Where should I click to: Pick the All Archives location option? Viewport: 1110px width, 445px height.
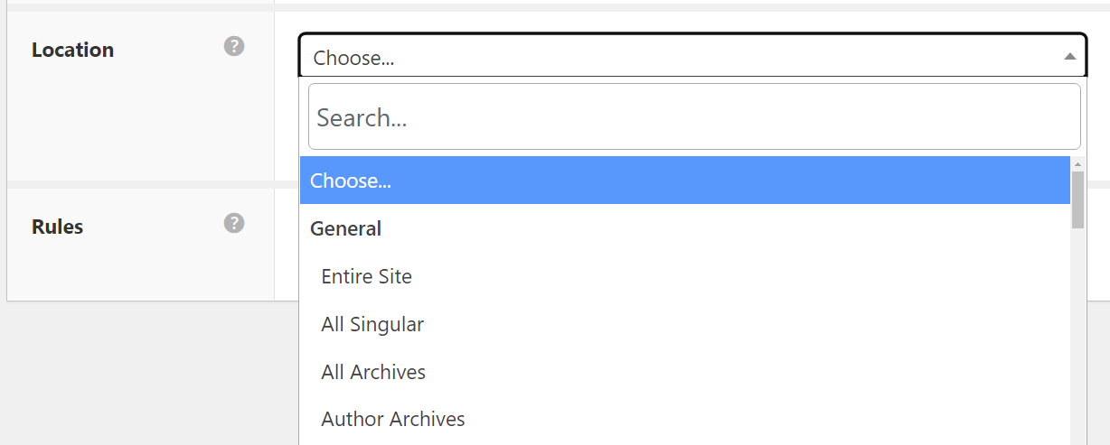pyautogui.click(x=373, y=372)
